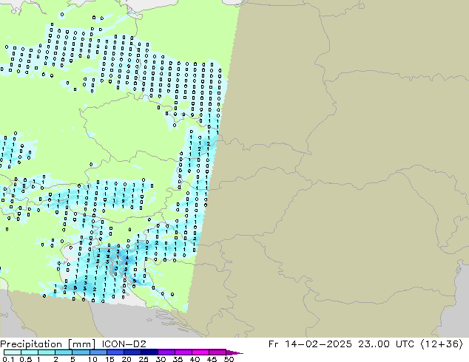Click the '50' legend value
Image resolution: width=469 pixels, height=362 pixels.
[229, 359]
